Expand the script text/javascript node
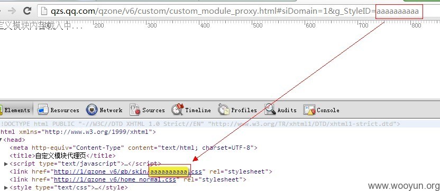Image resolution: width=440 pixels, height=191 pixels. click(6, 164)
